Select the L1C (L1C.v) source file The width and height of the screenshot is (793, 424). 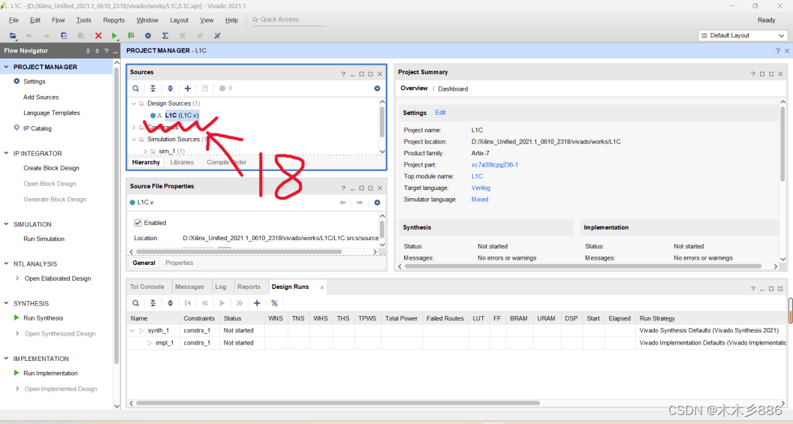[182, 116]
